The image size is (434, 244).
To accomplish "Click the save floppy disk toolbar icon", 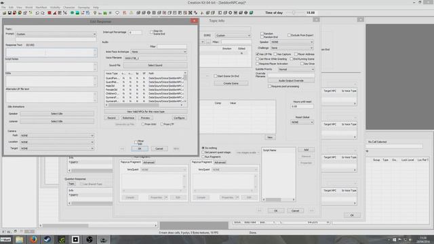I will click(9, 13).
